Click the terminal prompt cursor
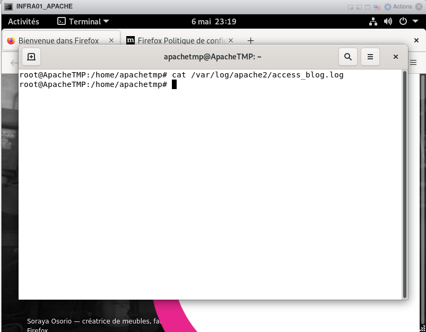The width and height of the screenshot is (426, 332). (174, 85)
